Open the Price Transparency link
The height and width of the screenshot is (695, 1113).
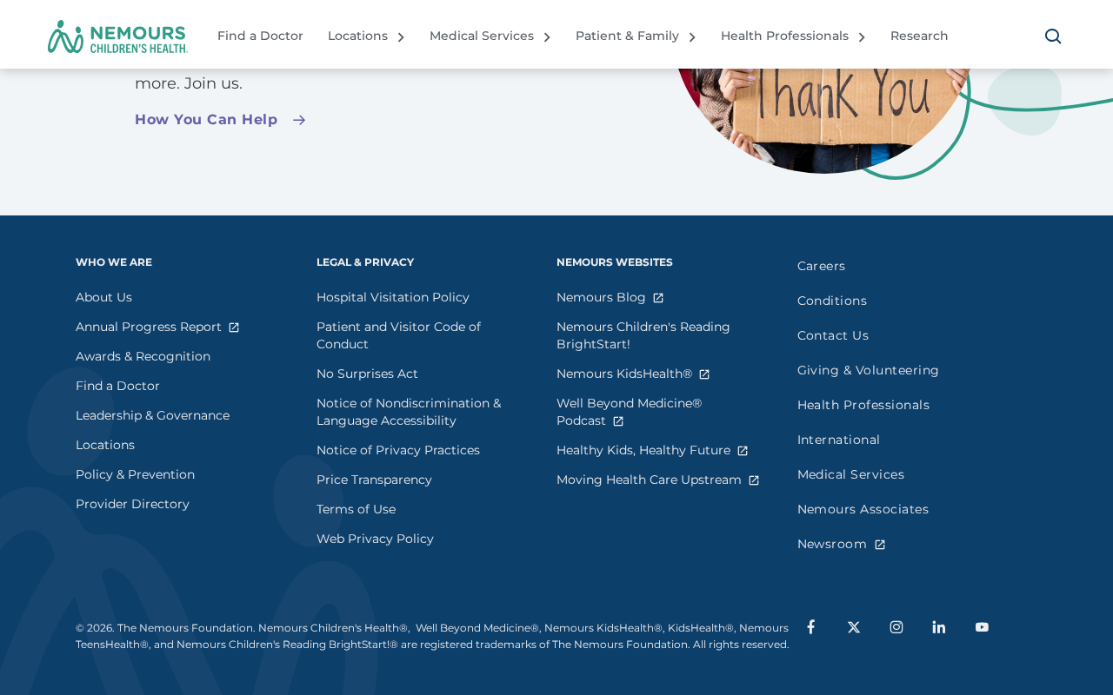[374, 480]
